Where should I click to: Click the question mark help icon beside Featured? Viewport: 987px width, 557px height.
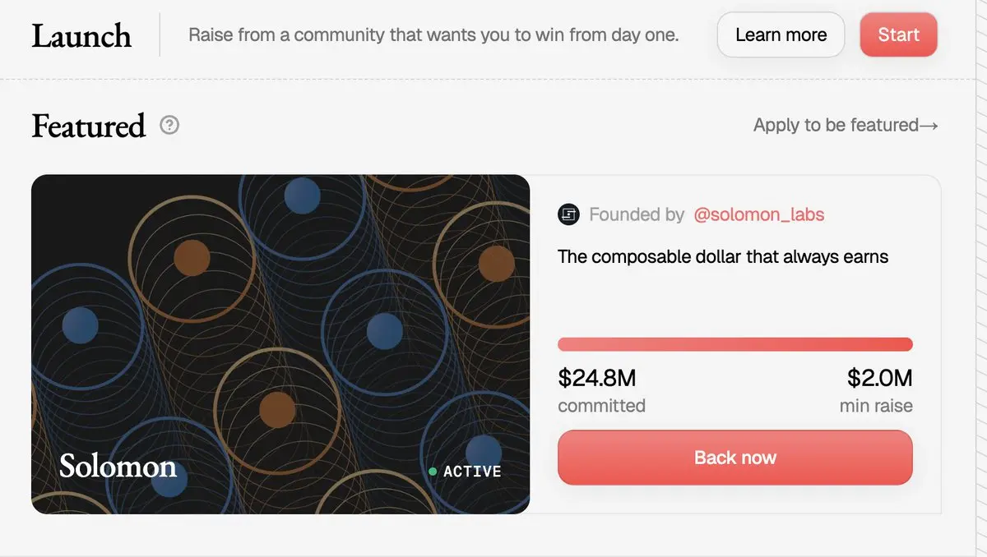(169, 126)
